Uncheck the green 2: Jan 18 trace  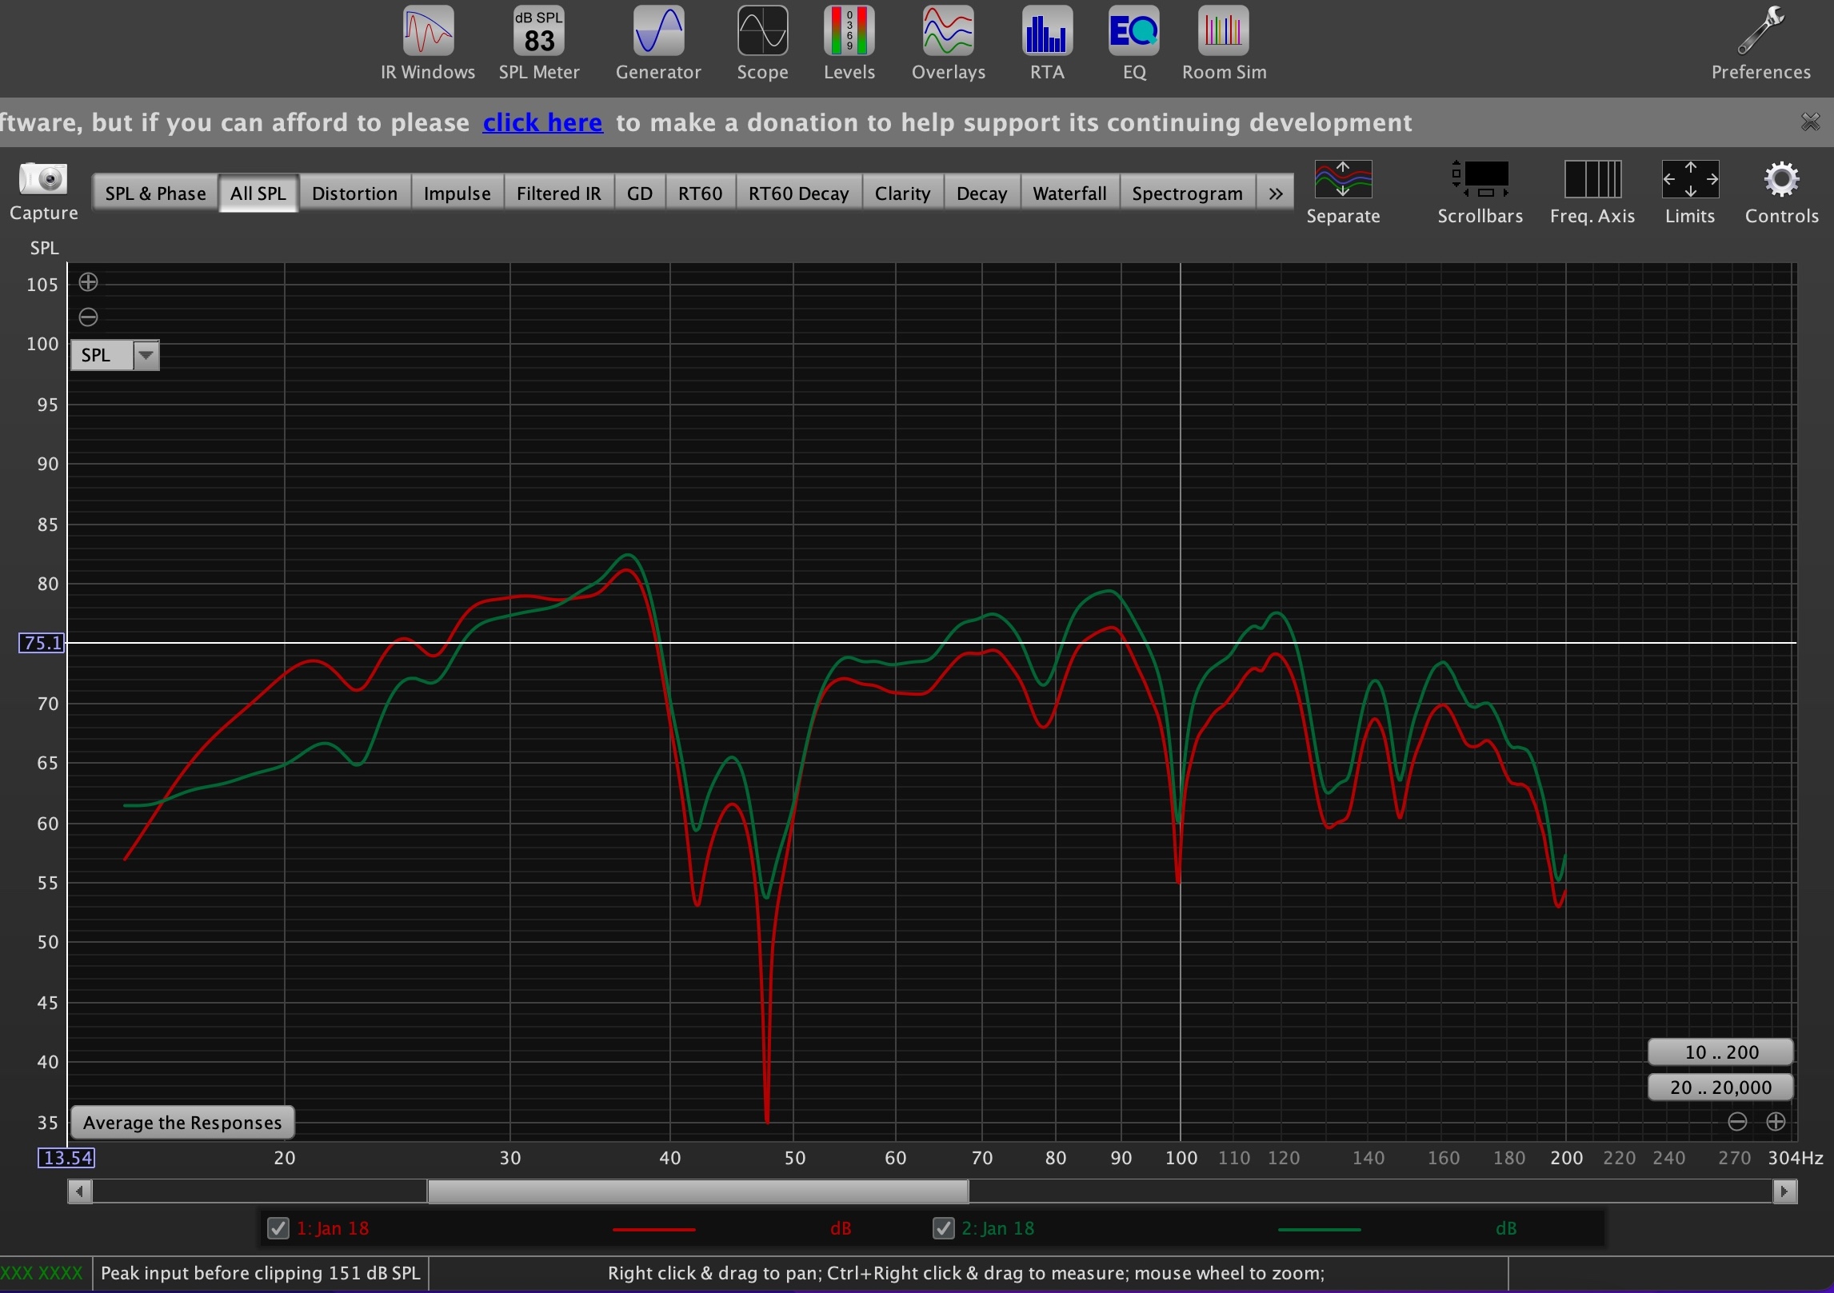(944, 1228)
